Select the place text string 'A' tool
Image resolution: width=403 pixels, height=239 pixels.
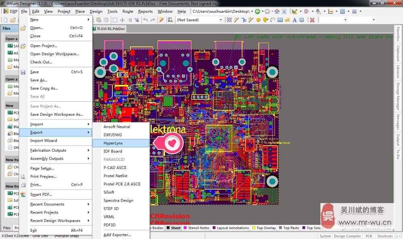295,20
